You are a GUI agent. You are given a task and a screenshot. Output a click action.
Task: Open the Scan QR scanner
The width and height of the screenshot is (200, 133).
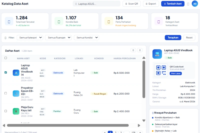(x=132, y=4)
